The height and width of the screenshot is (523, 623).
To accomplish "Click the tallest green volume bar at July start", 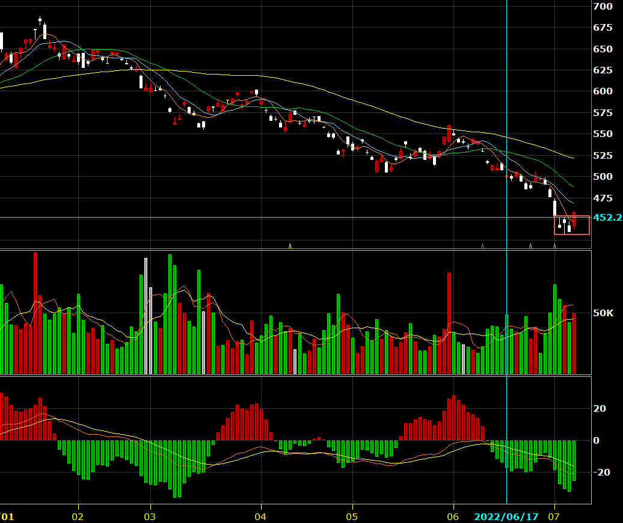I will (x=554, y=329).
